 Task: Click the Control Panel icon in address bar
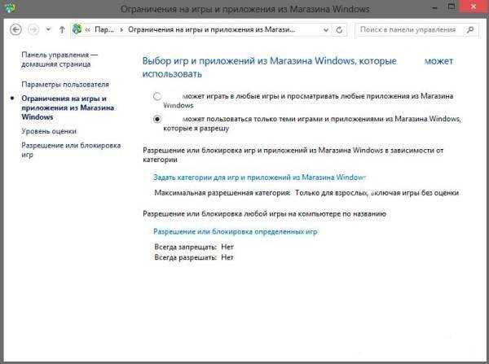[77, 29]
